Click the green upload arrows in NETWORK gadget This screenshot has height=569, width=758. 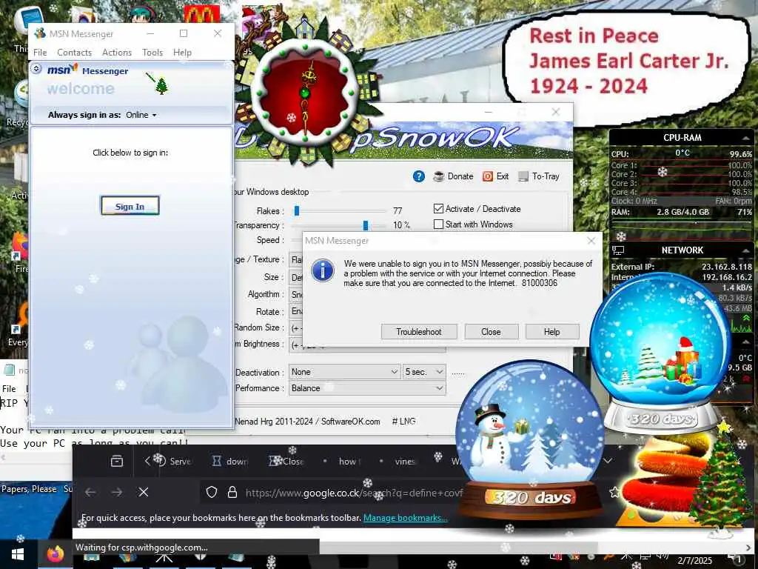pos(747,319)
